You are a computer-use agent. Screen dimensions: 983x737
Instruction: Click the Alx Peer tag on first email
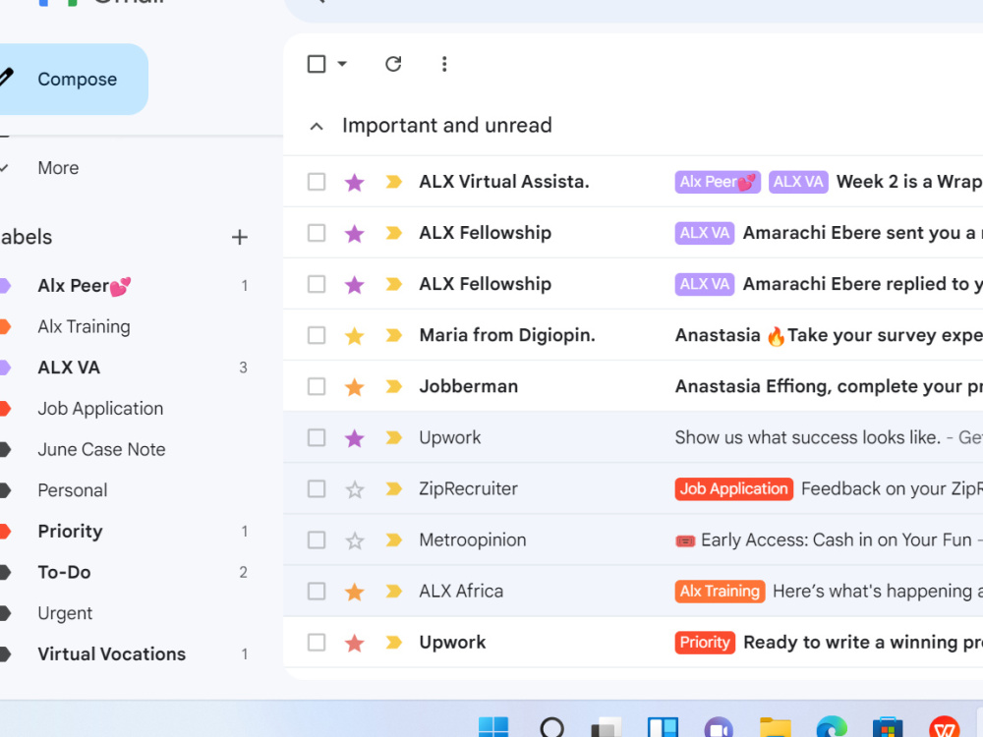pyautogui.click(x=718, y=182)
